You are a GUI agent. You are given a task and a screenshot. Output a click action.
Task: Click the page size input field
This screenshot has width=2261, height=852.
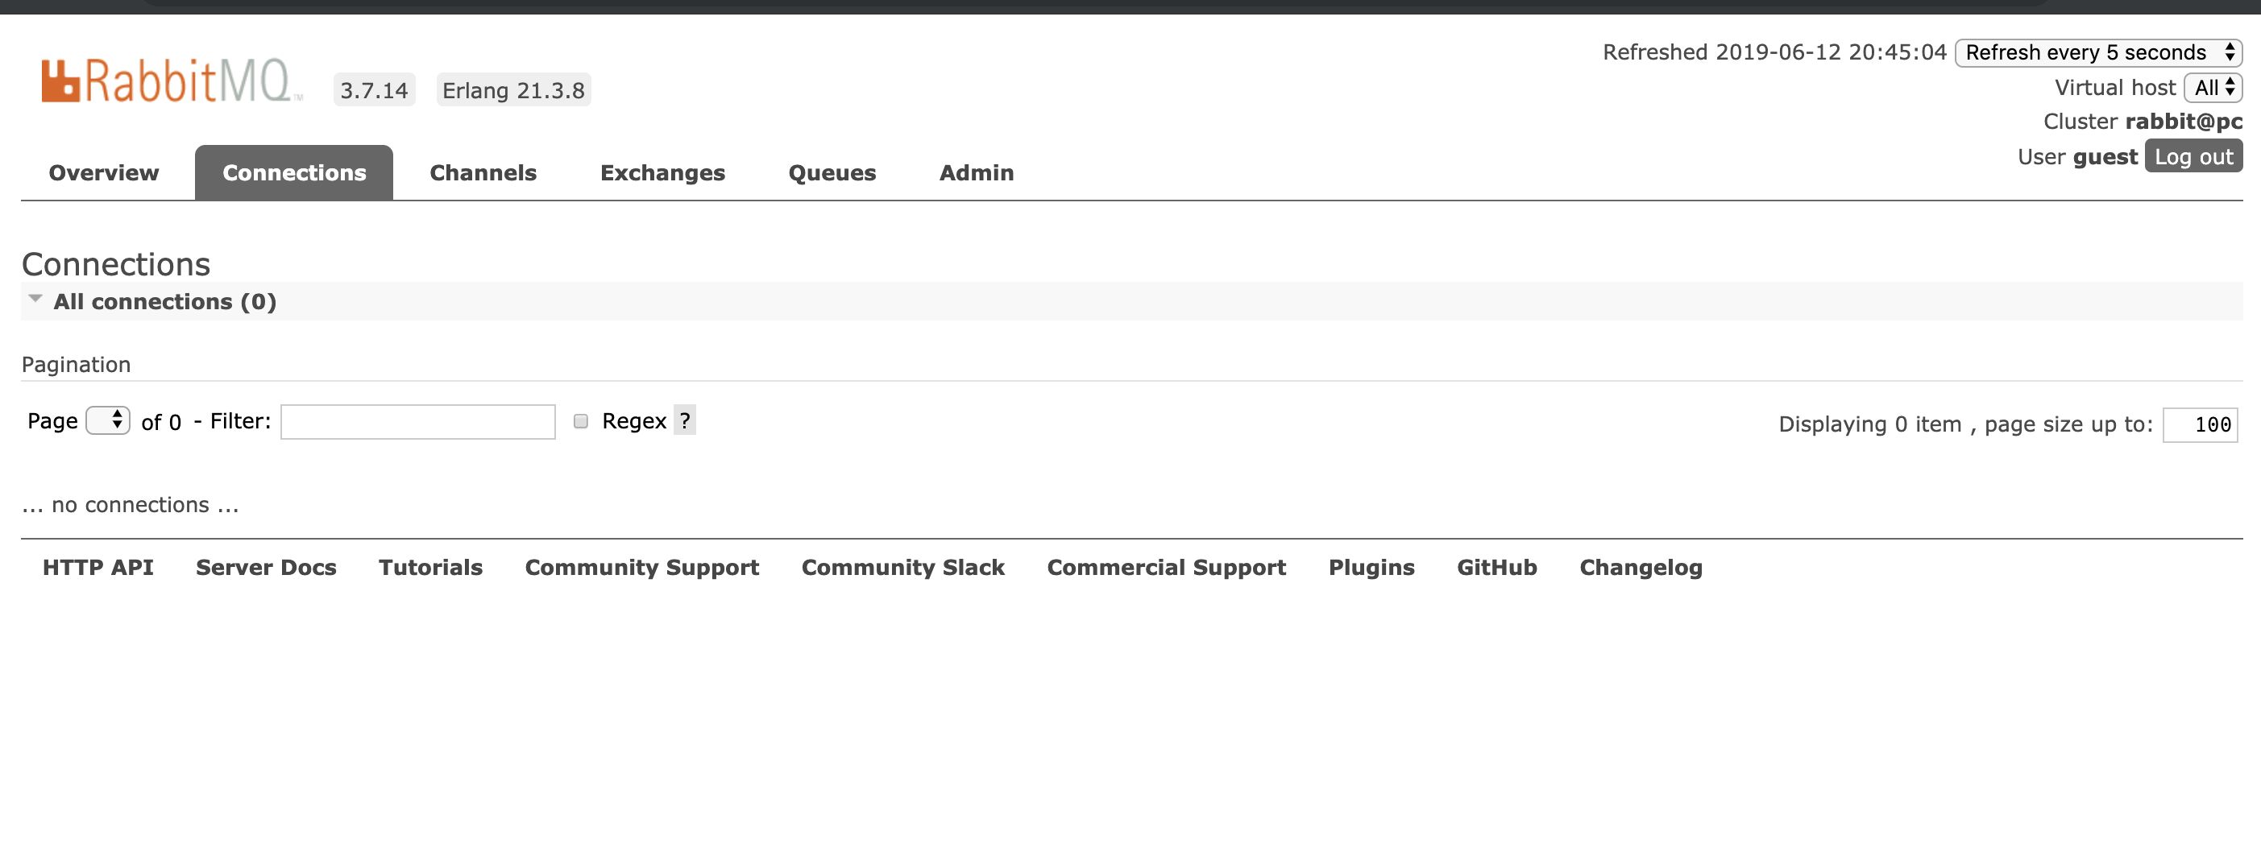[x=2201, y=424]
